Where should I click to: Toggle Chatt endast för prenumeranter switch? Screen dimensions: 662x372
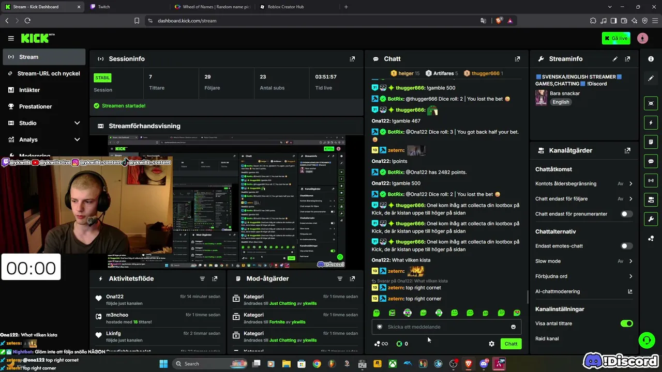point(626,214)
